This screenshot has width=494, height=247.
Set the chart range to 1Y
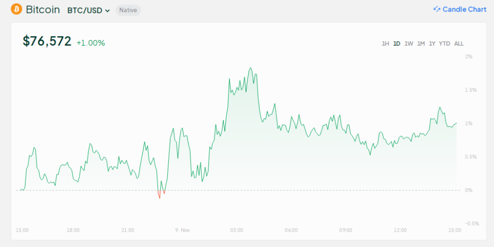[432, 44]
